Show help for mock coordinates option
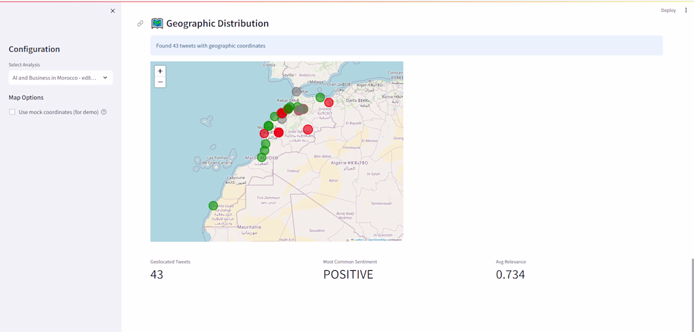This screenshot has width=694, height=332. pyautogui.click(x=104, y=112)
